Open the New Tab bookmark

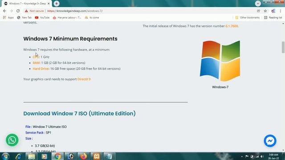pyautogui.click(x=24, y=18)
